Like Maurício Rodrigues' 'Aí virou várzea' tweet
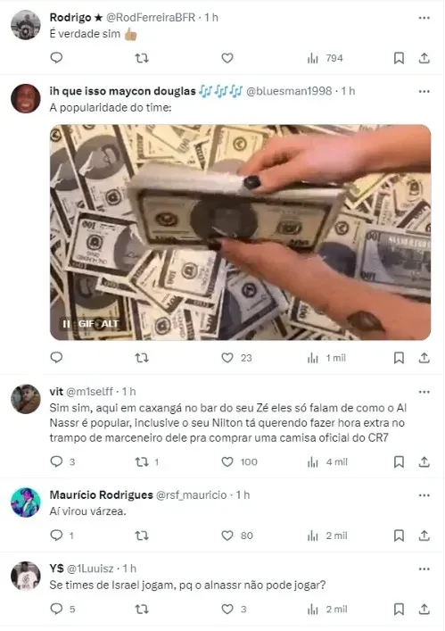Image resolution: width=445 pixels, height=631 pixels. click(x=227, y=536)
